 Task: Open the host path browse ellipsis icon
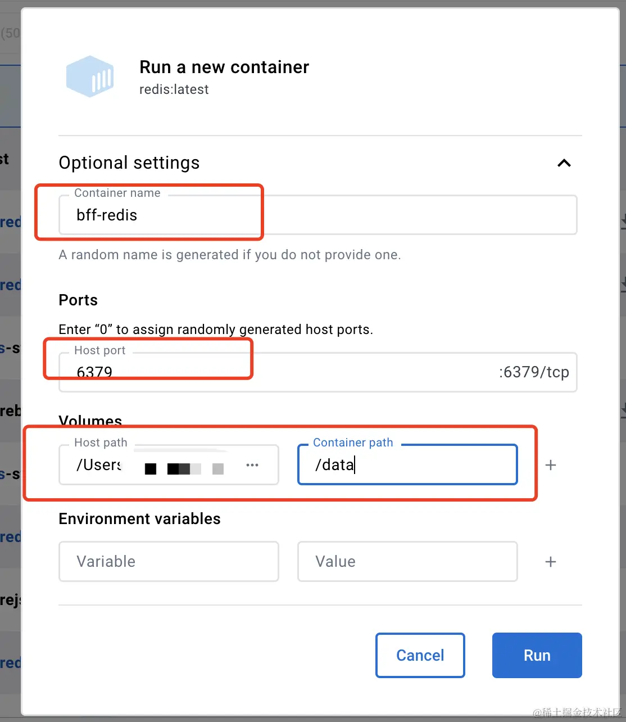(x=252, y=465)
